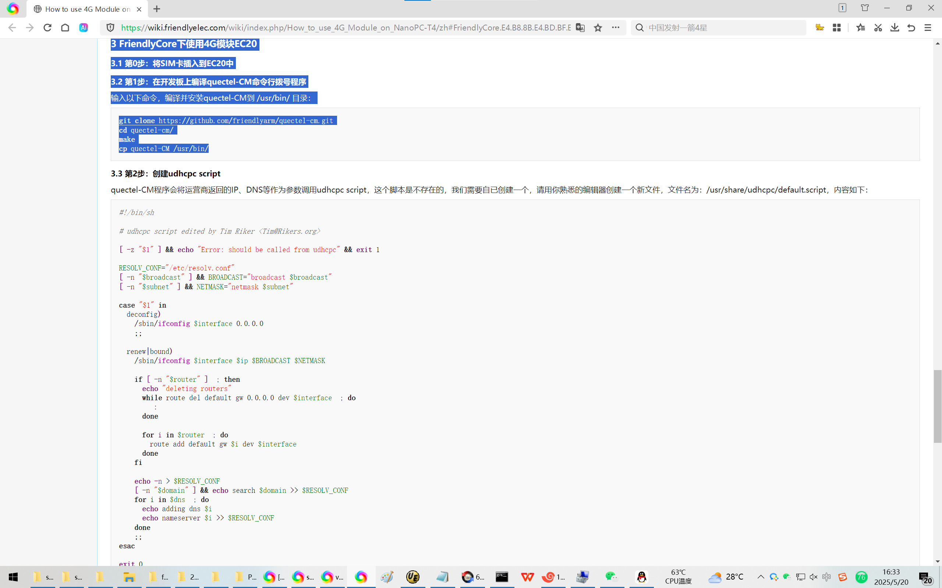Open the favorites list icon

(x=861, y=28)
